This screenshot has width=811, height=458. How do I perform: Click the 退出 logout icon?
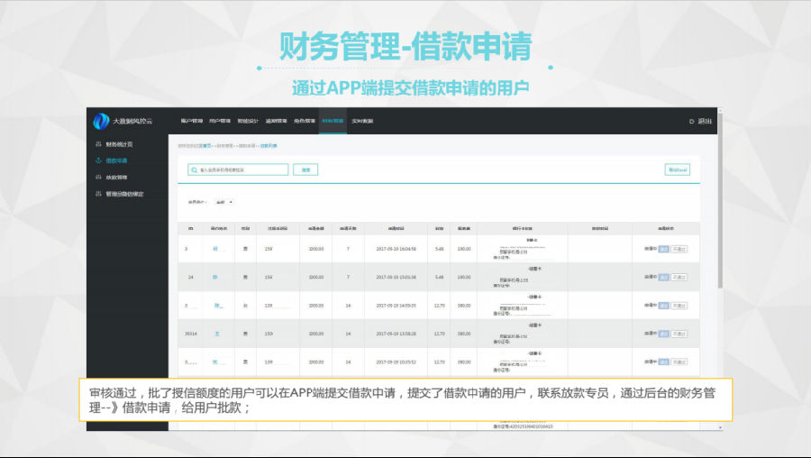(x=692, y=121)
